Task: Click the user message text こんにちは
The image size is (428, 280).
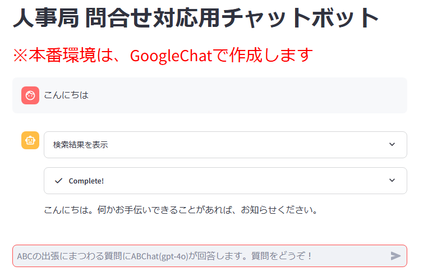Action: (x=66, y=95)
